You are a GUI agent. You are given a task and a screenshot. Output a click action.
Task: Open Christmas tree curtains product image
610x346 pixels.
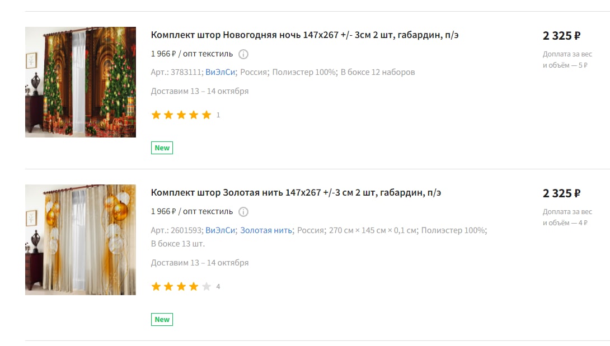(x=81, y=82)
